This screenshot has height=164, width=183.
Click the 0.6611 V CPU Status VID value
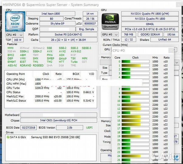(89, 92)
